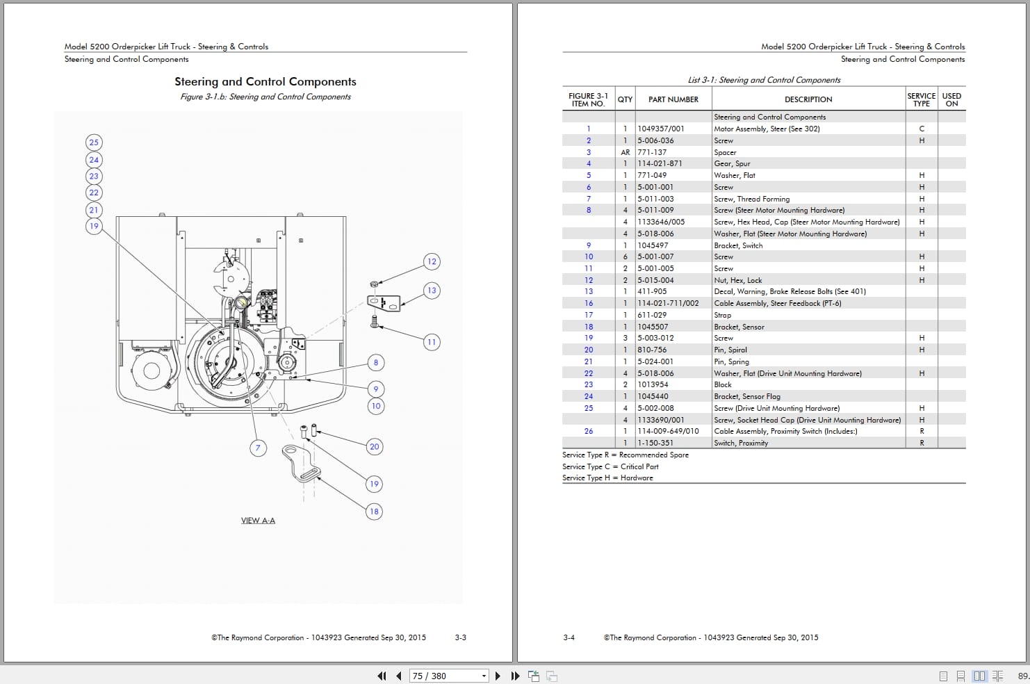Select Nut, Hex, Lock description

[x=738, y=280]
